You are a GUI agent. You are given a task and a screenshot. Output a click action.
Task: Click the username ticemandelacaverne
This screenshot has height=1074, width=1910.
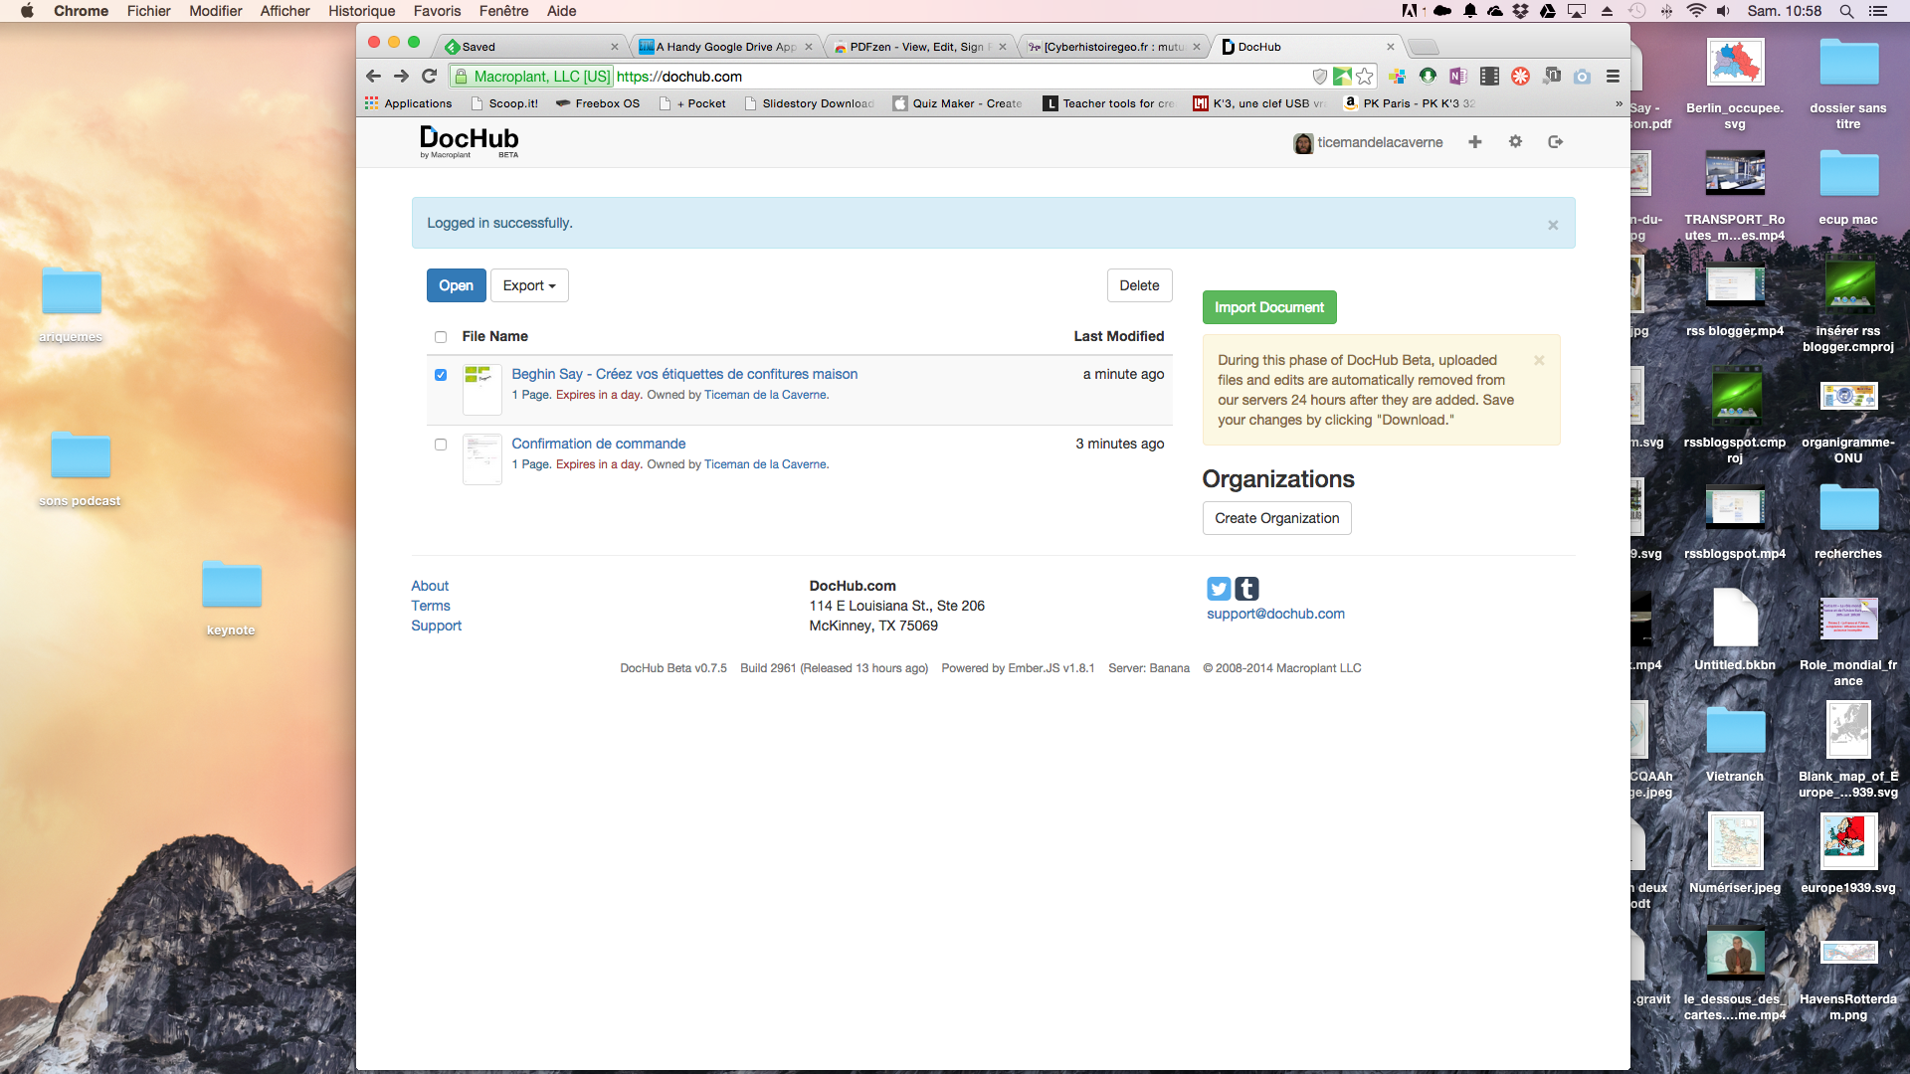point(1380,142)
